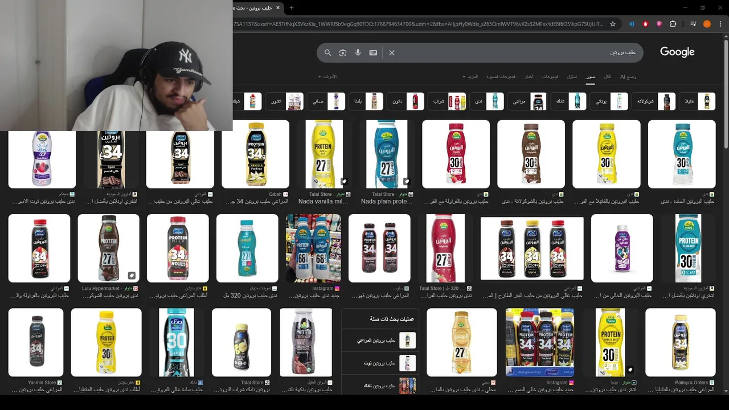
Task: Click the product tag badge on Nada plain protein thumbnail
Action: click(407, 182)
